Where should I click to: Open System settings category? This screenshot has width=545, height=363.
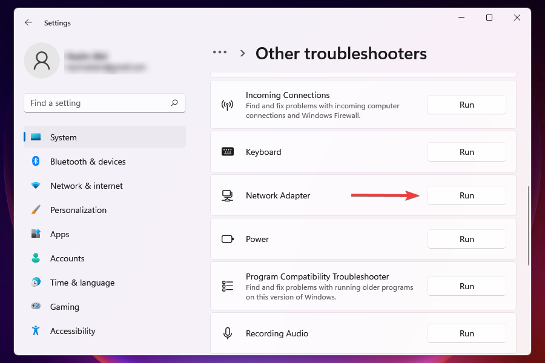(105, 137)
